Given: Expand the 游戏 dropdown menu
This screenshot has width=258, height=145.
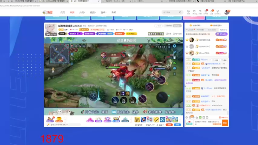Looking at the screenshot, I should tap(103, 12).
